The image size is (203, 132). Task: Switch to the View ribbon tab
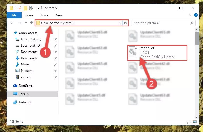tap(59, 15)
